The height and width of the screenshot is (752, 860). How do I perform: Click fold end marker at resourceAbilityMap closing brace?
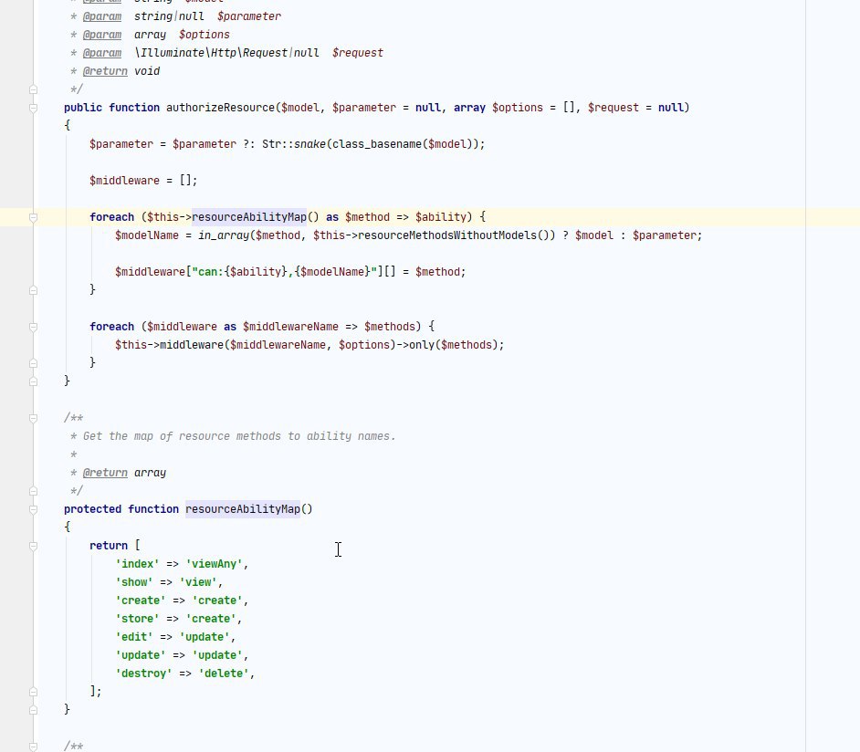point(33,710)
